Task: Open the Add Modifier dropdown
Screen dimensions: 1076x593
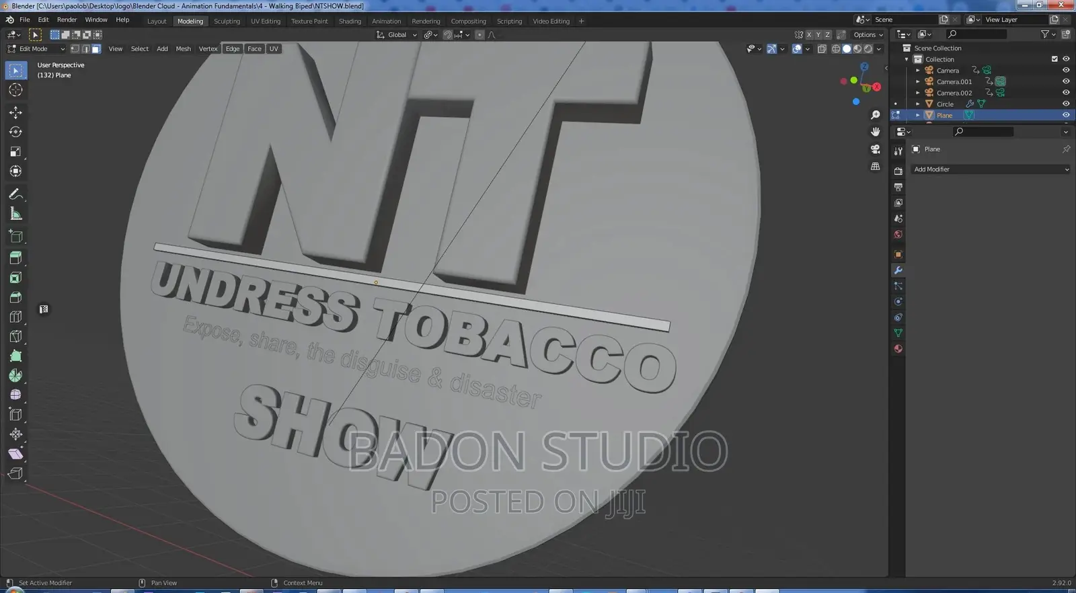Action: click(x=990, y=169)
